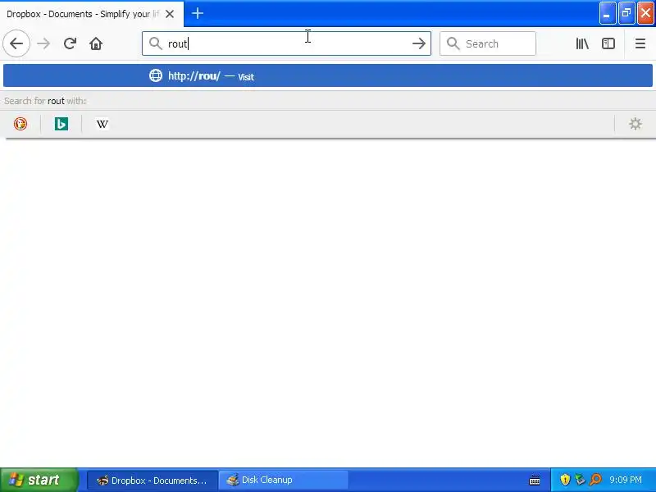Switch to Disk Cleanup in taskbar
The image size is (656, 492).
tap(284, 481)
